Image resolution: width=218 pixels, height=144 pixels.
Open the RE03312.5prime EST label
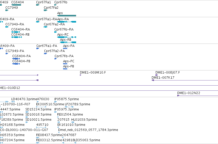(x=49, y=140)
